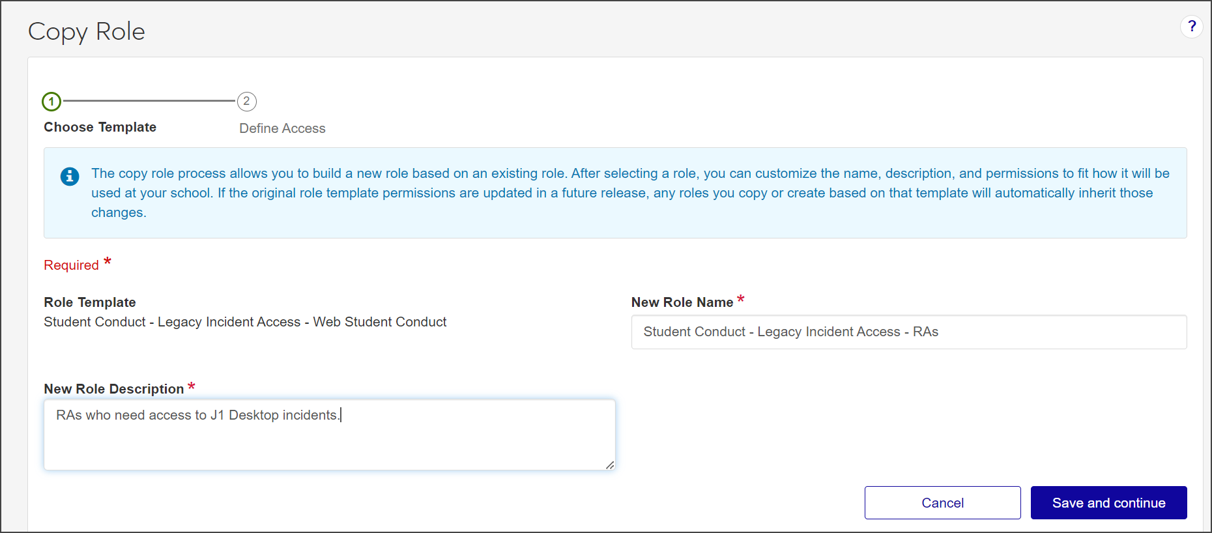This screenshot has width=1212, height=533.
Task: Click the Role Template label
Action: pos(90,302)
